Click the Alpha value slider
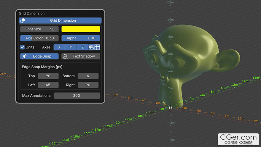Viewport: 261px width, 147px height. pos(81,38)
